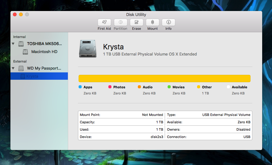
Task: Click the Mount Point row value
Action: click(152, 115)
